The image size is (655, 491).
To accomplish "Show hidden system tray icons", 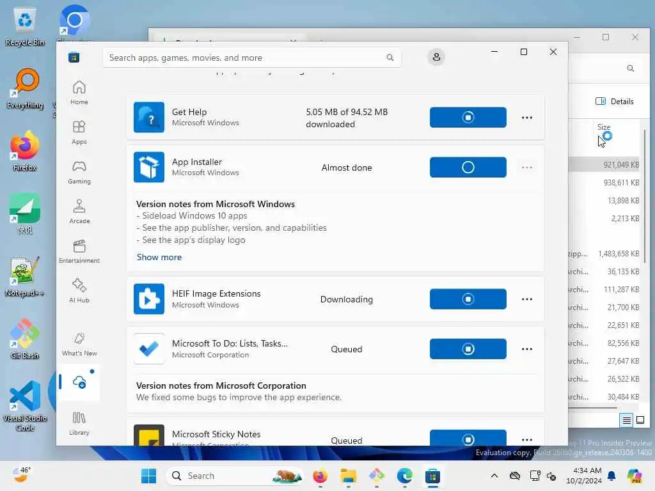I will coord(494,476).
